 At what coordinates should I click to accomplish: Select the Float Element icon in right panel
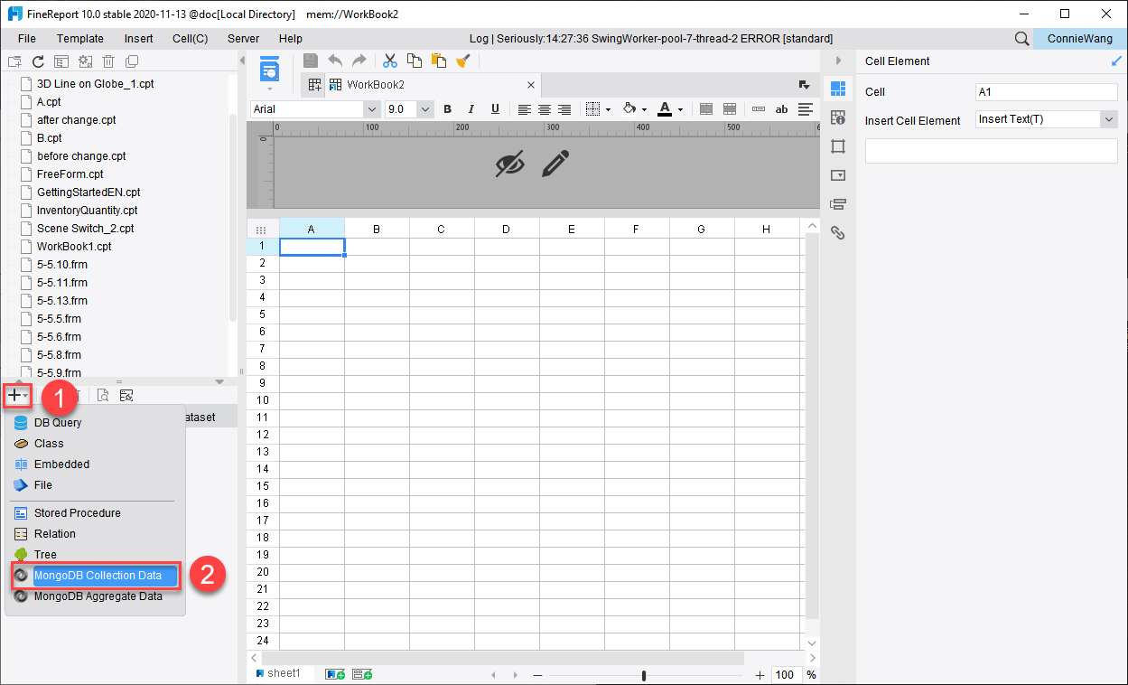click(837, 146)
